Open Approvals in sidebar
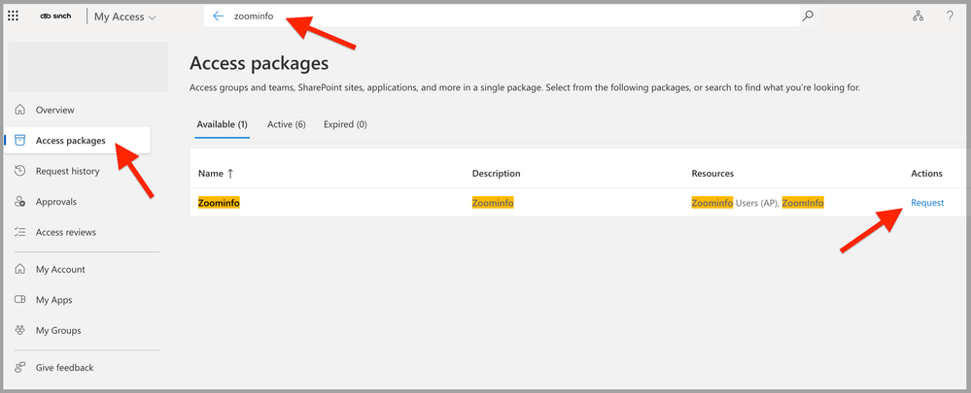Screen dimensions: 971x393 coord(56,202)
